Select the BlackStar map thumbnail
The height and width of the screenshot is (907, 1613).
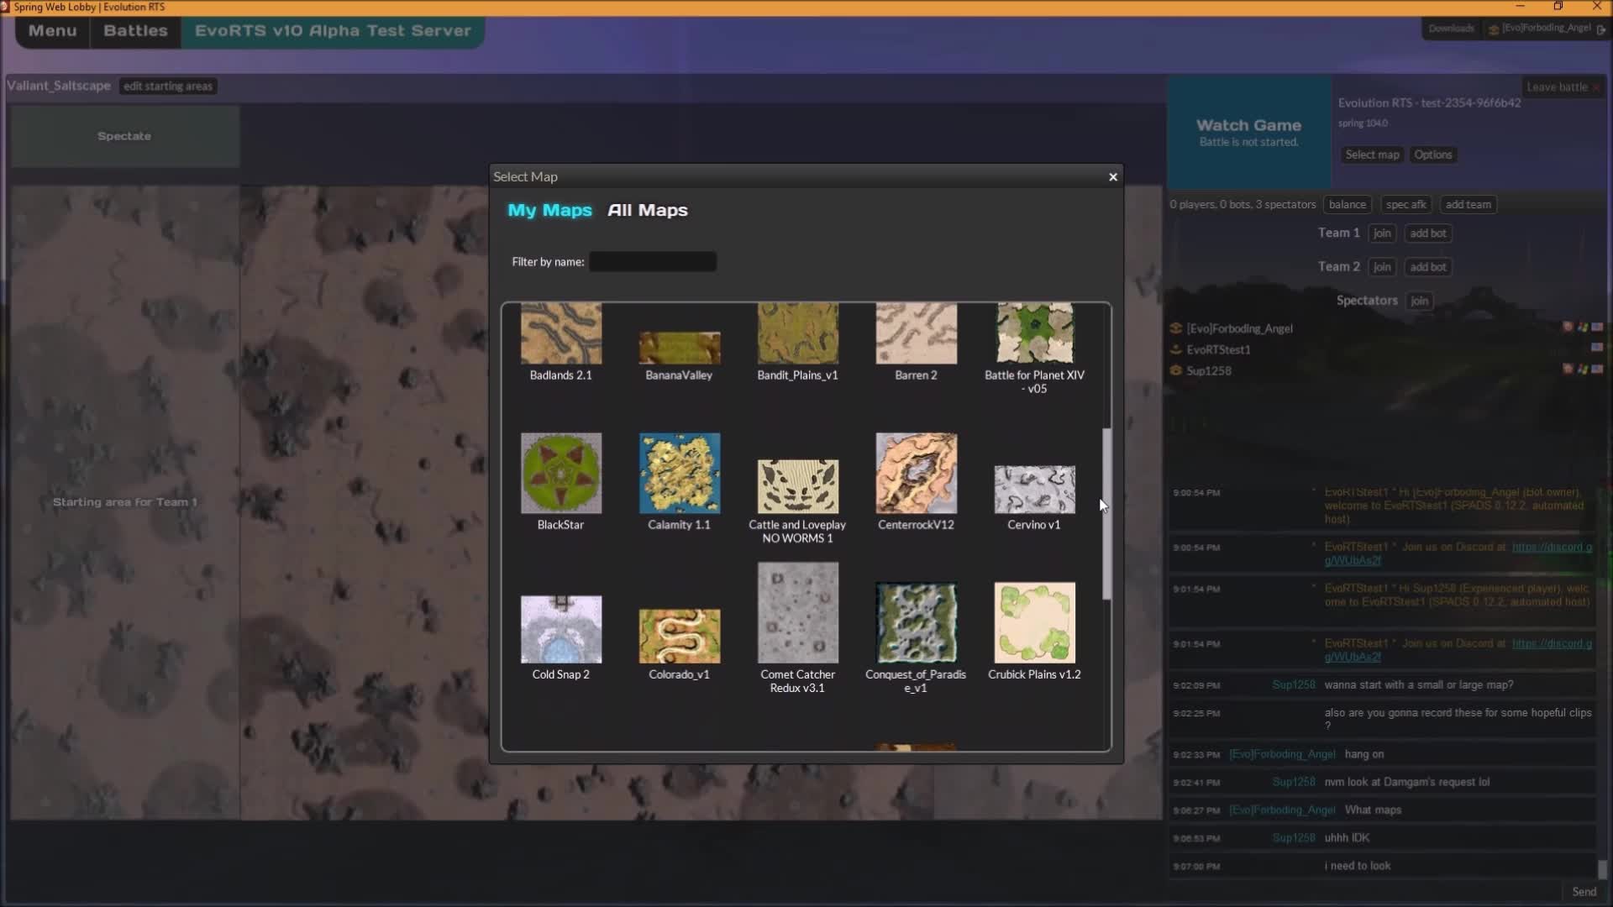(x=560, y=474)
